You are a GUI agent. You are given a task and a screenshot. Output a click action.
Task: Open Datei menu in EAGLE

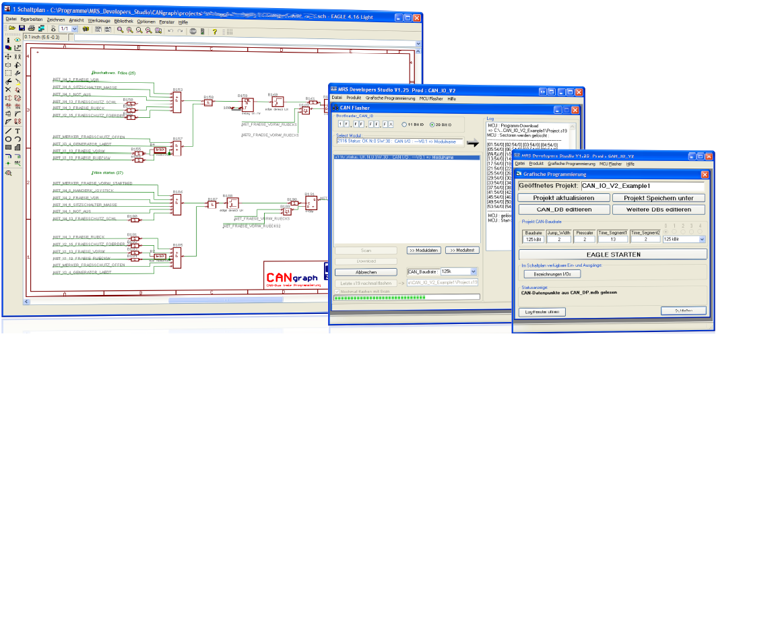point(11,19)
